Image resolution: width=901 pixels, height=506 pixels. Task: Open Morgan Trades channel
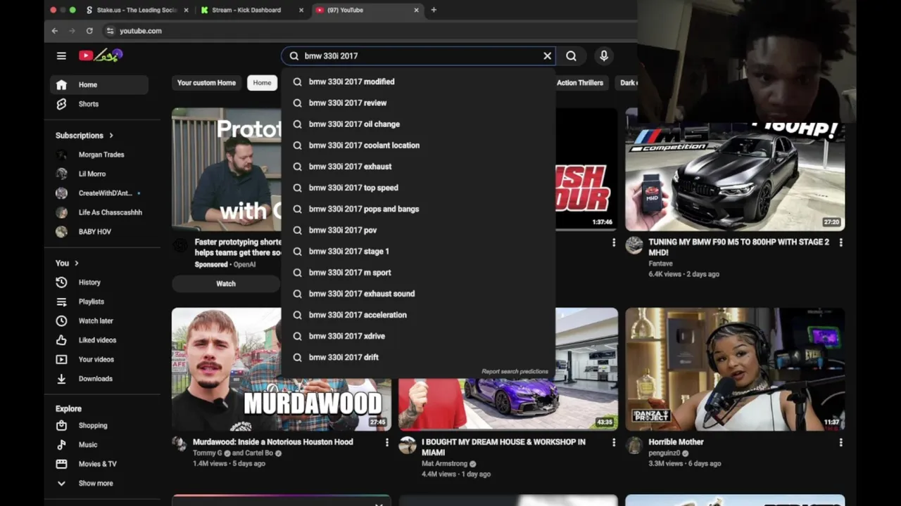tap(99, 155)
